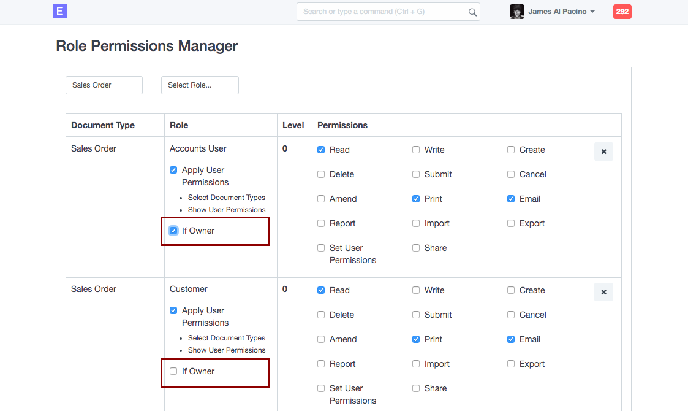Viewport: 688px width, 411px height.
Task: Toggle Apply User Permissions for Customer
Action: click(x=173, y=310)
